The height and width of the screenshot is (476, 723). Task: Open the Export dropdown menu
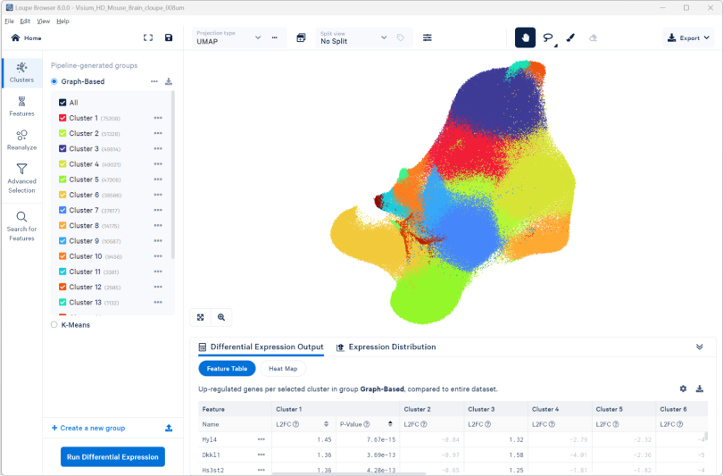[x=689, y=38]
